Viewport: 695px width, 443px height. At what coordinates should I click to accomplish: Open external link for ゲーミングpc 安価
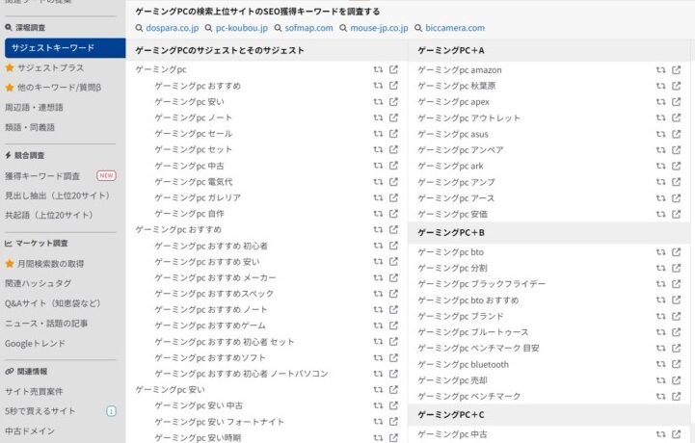coord(677,214)
